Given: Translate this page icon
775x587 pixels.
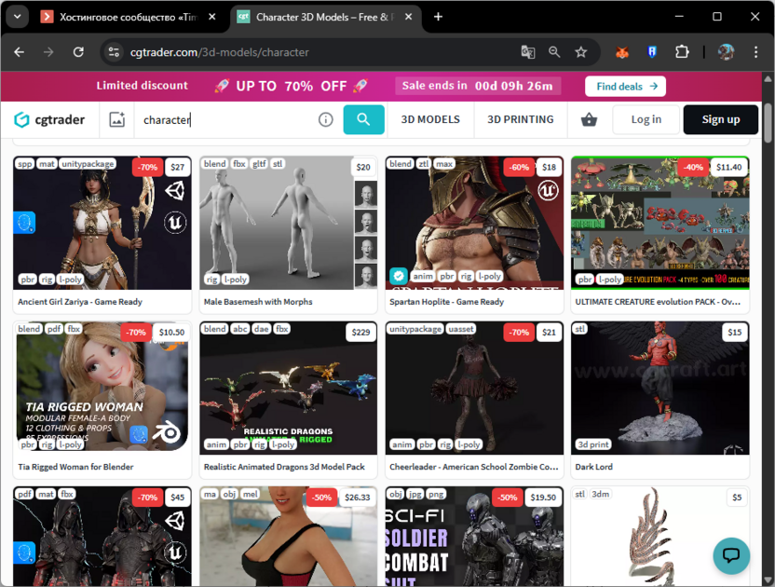Looking at the screenshot, I should tap(528, 52).
